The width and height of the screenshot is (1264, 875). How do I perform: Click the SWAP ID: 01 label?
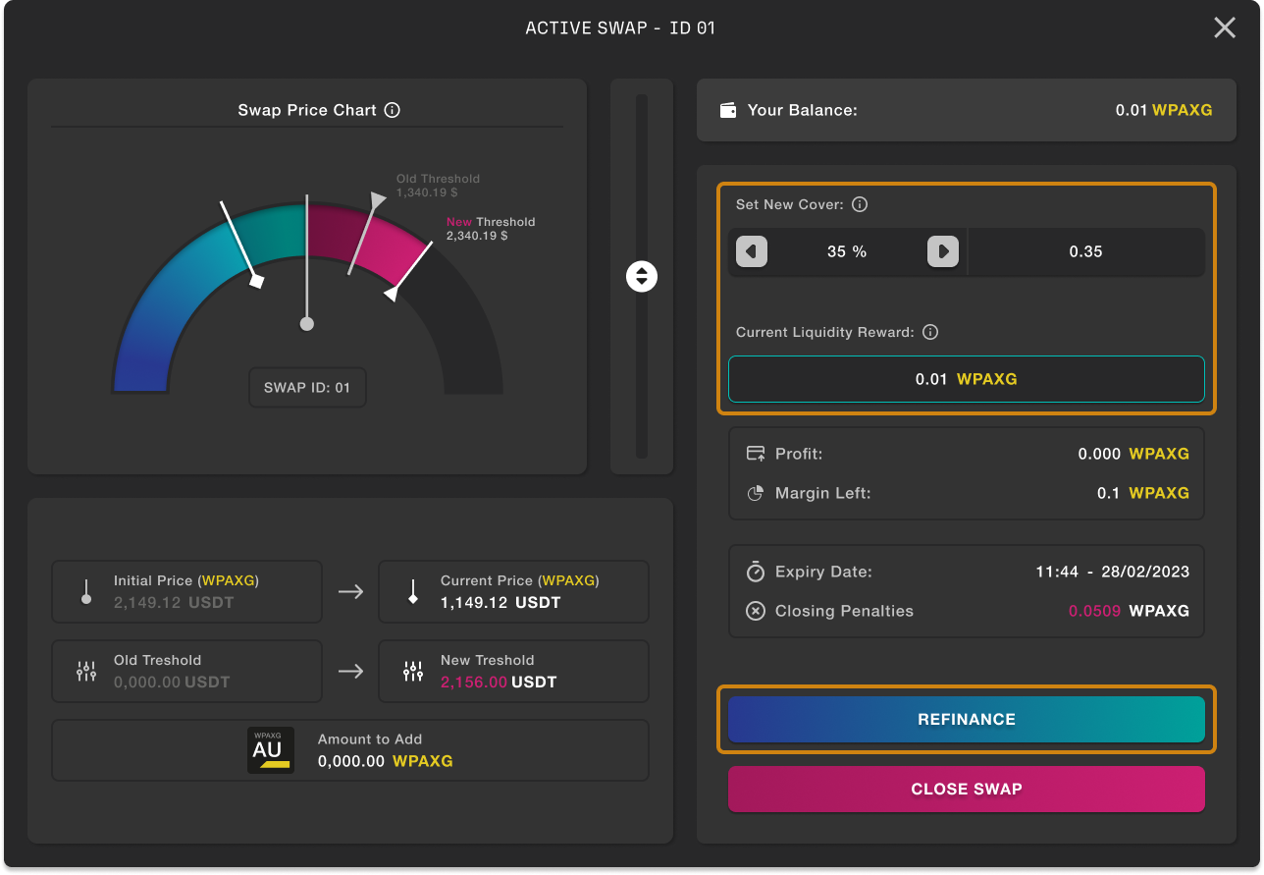307,388
